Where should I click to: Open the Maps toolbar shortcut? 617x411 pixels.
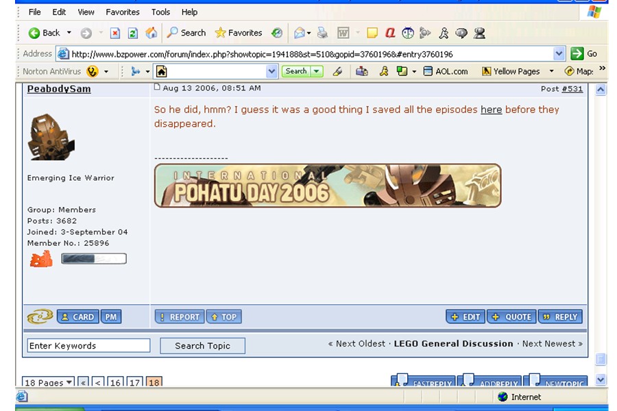pos(579,71)
